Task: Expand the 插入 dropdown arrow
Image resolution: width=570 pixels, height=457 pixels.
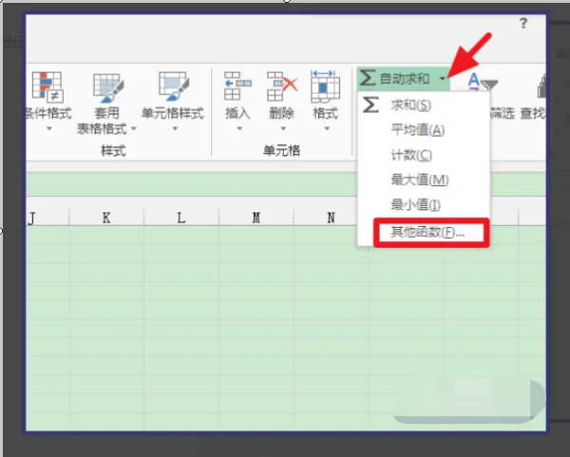Action: [239, 128]
